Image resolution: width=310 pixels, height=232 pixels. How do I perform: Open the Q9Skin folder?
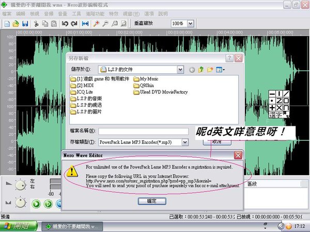[144, 86]
